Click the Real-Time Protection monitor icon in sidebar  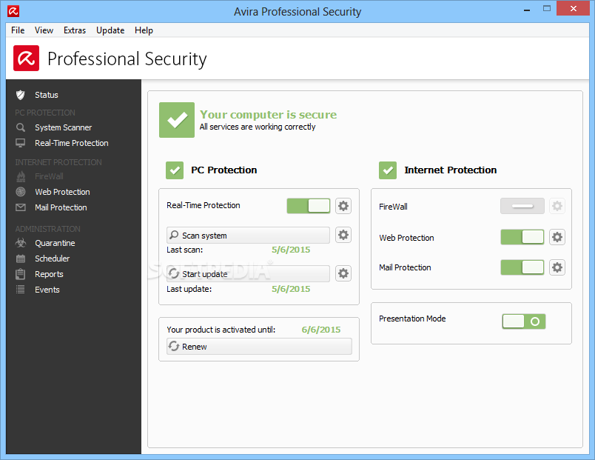coord(21,143)
